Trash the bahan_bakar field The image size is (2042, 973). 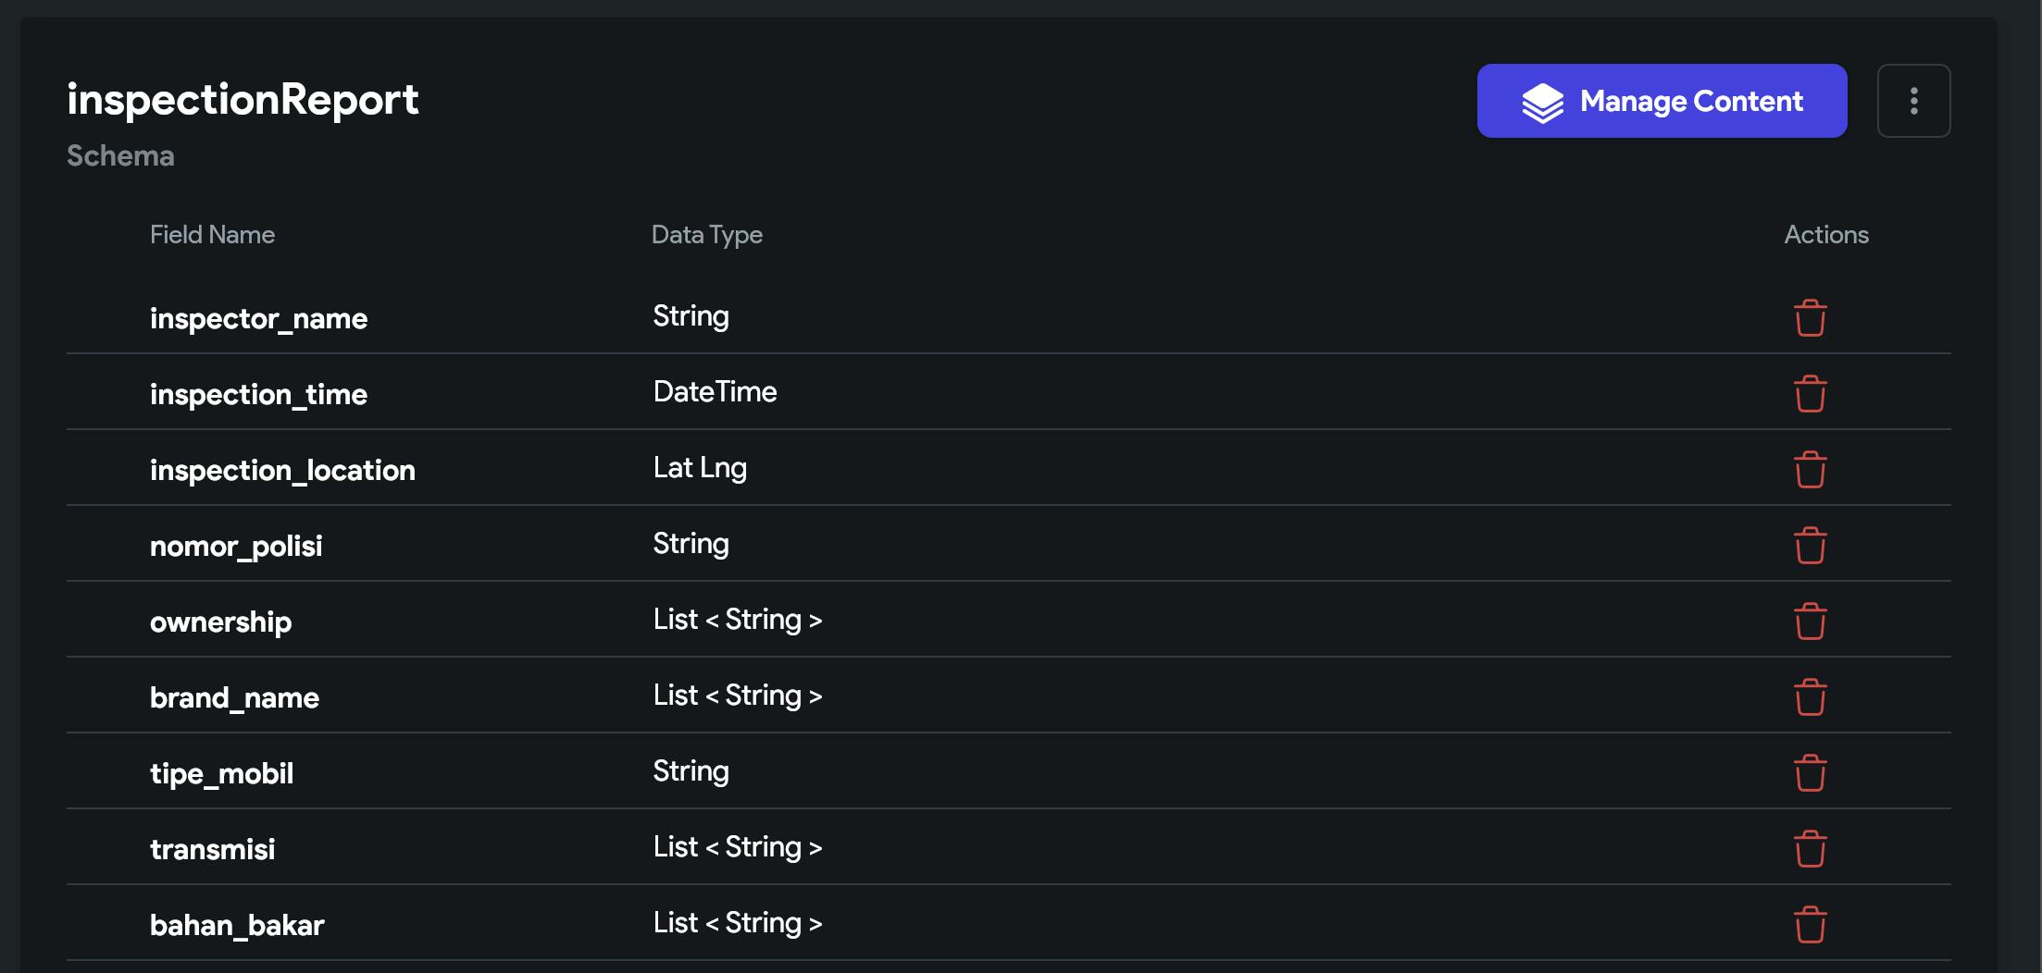pos(1810,925)
